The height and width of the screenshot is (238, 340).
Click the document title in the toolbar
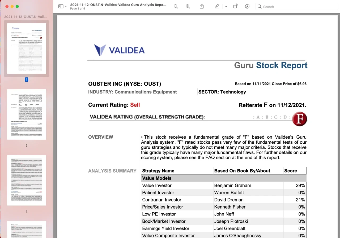click(118, 5)
